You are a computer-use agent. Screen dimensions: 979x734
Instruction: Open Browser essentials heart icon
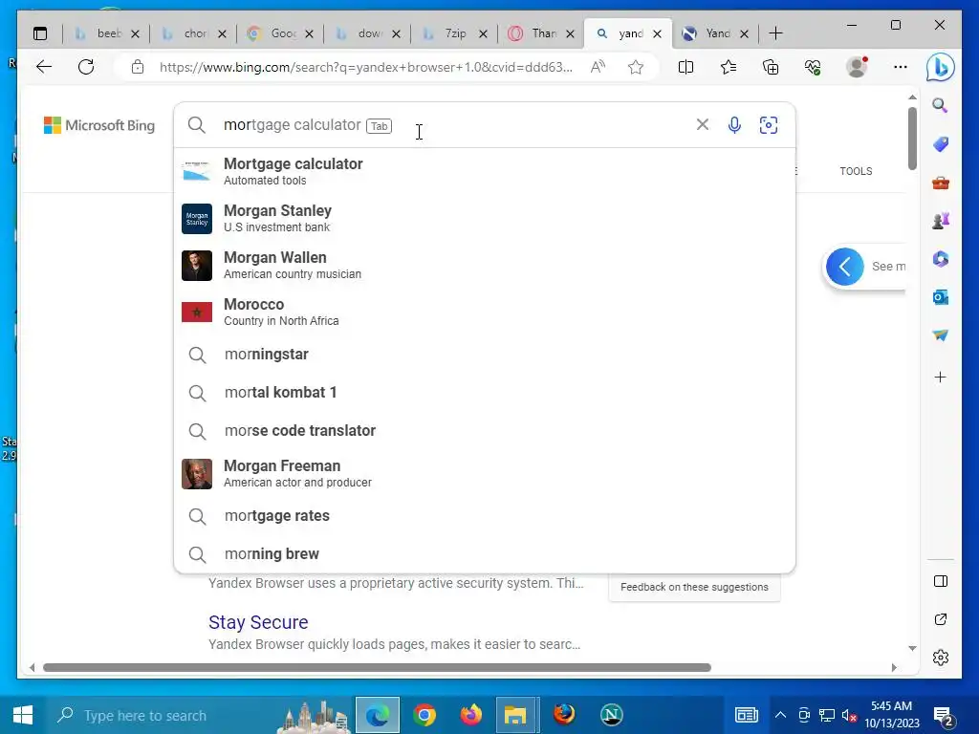pyautogui.click(x=813, y=67)
